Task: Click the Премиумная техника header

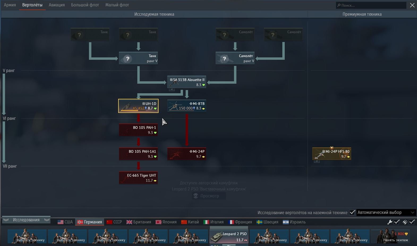Action: tap(362, 14)
